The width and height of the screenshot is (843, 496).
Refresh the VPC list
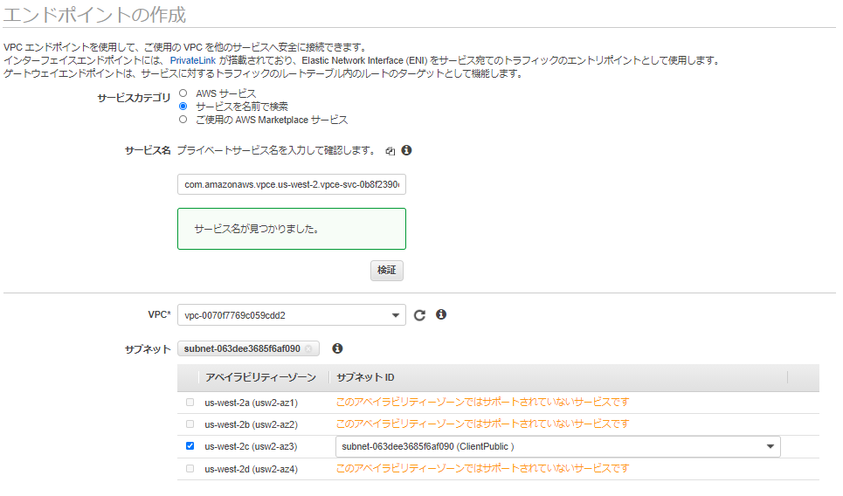[x=419, y=315]
